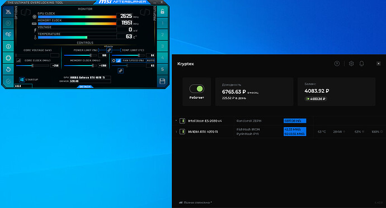Open Afterburner settings gear icon

8,58
